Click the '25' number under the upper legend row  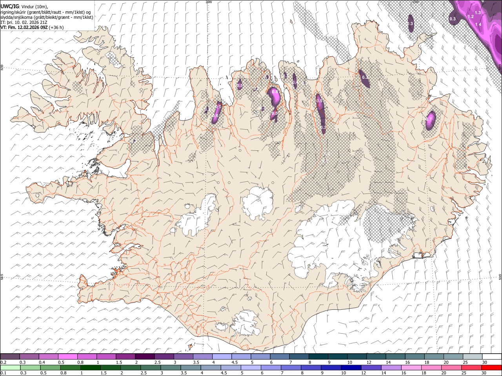(x=465, y=362)
